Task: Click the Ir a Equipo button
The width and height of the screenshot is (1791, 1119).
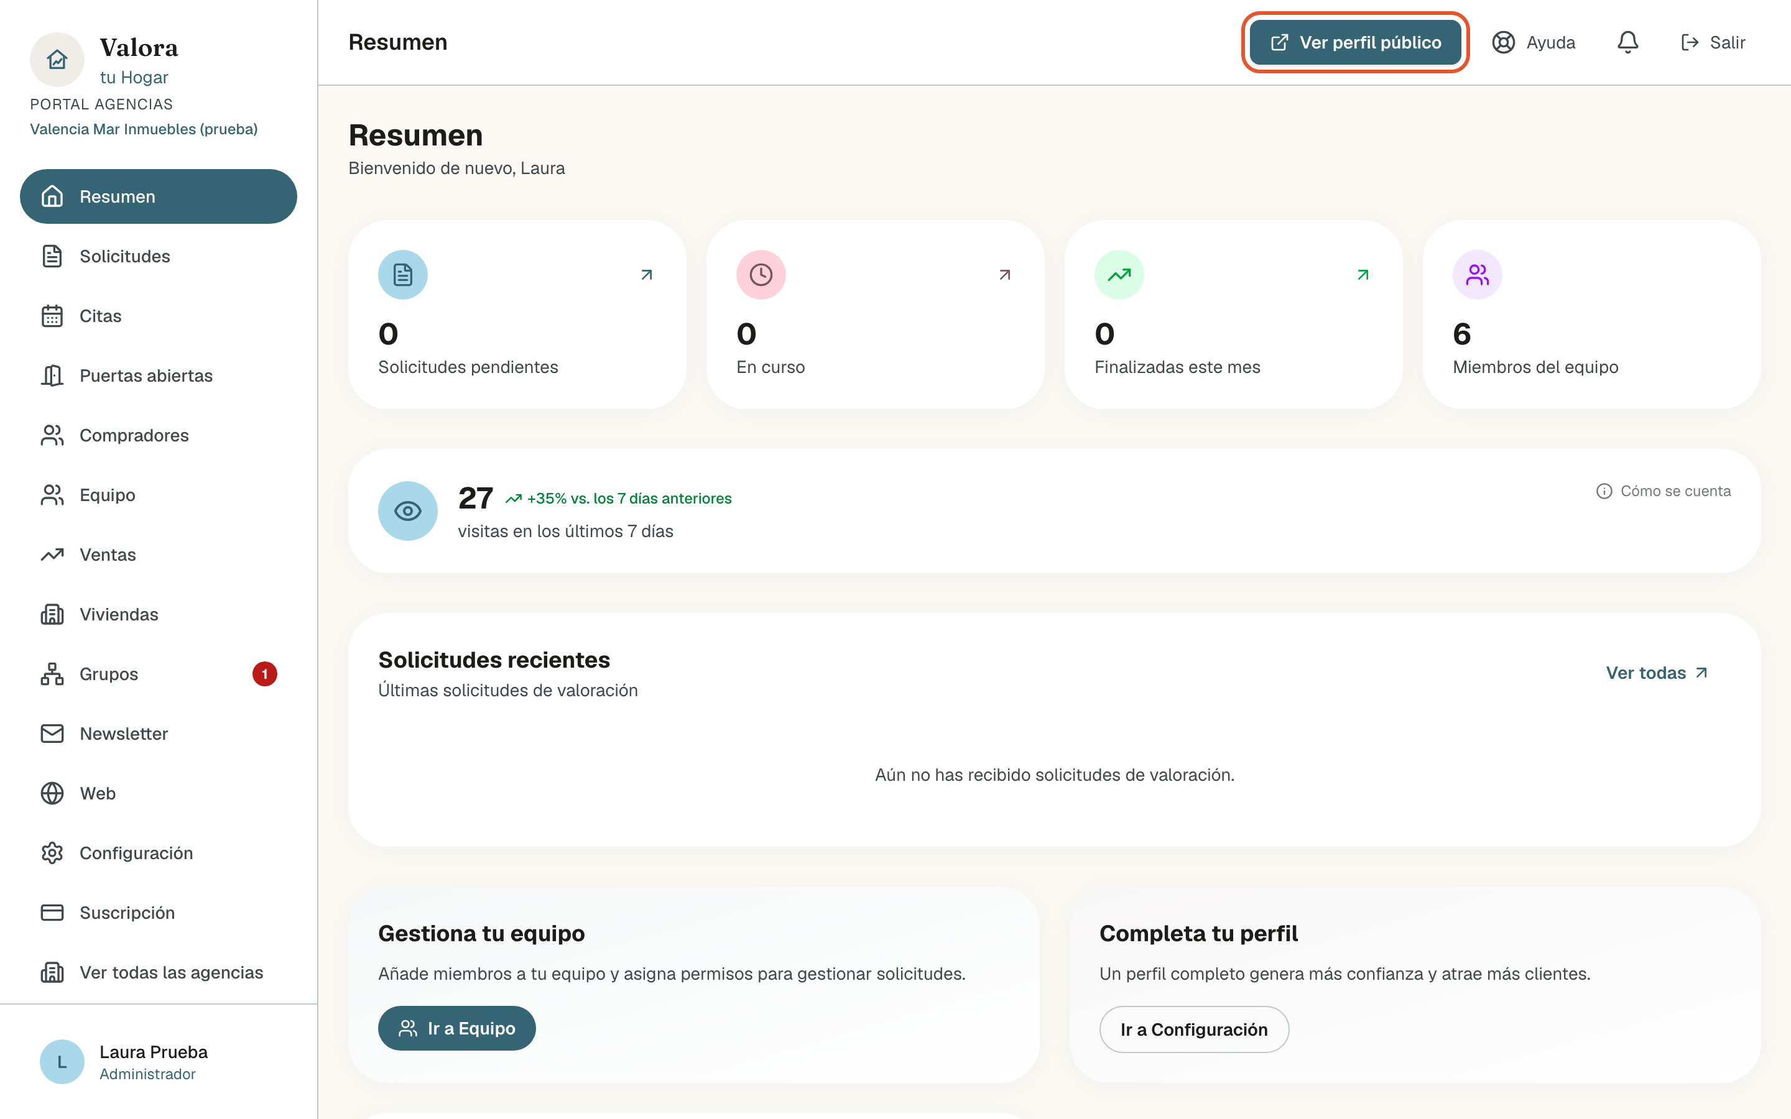Action: [x=456, y=1028]
